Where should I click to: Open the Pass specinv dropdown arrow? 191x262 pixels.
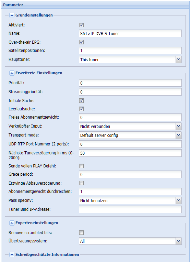(x=179, y=200)
